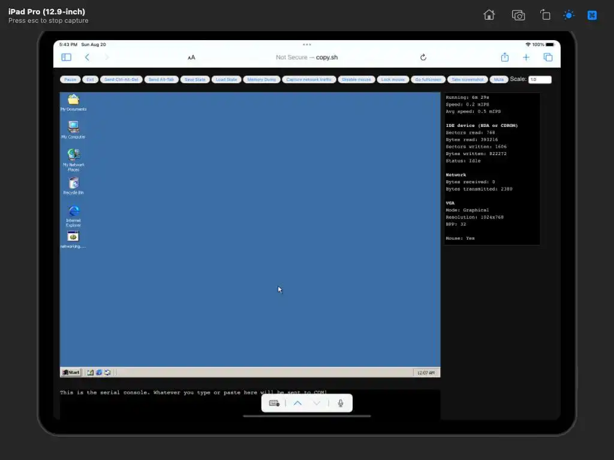Select My Network Places icon
Image resolution: width=614 pixels, height=460 pixels.
[x=73, y=160]
